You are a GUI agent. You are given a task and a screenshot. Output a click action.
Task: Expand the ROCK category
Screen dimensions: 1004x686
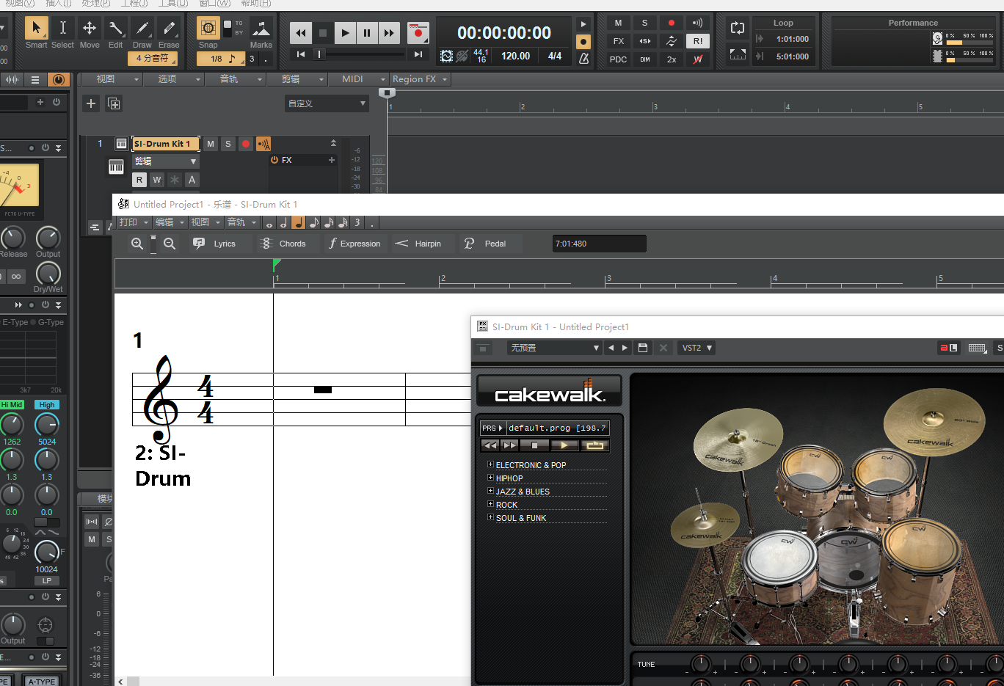490,504
